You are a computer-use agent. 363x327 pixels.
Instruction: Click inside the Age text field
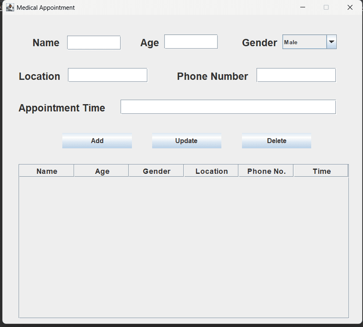190,41
